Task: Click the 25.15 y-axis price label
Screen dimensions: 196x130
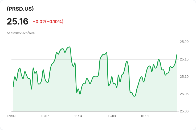Action: click(x=184, y=59)
